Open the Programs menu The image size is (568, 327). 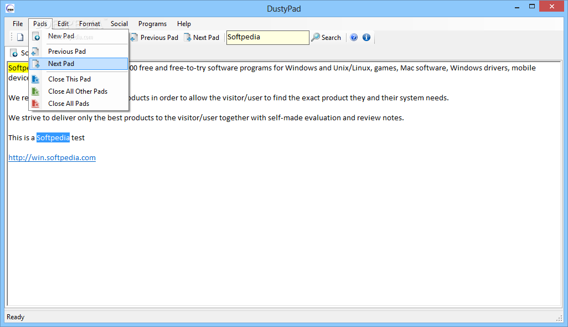(x=152, y=24)
